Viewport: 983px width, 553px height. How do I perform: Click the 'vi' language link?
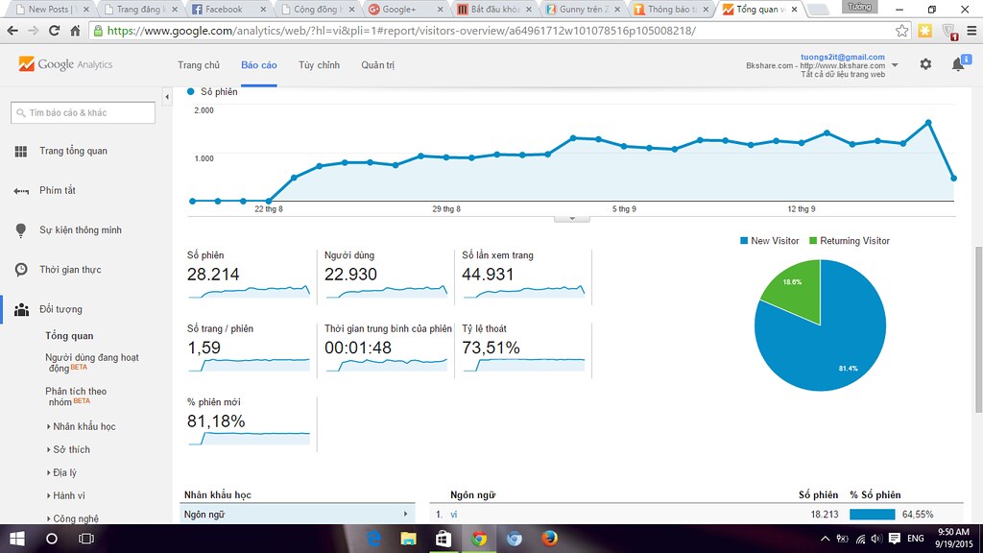coord(453,515)
